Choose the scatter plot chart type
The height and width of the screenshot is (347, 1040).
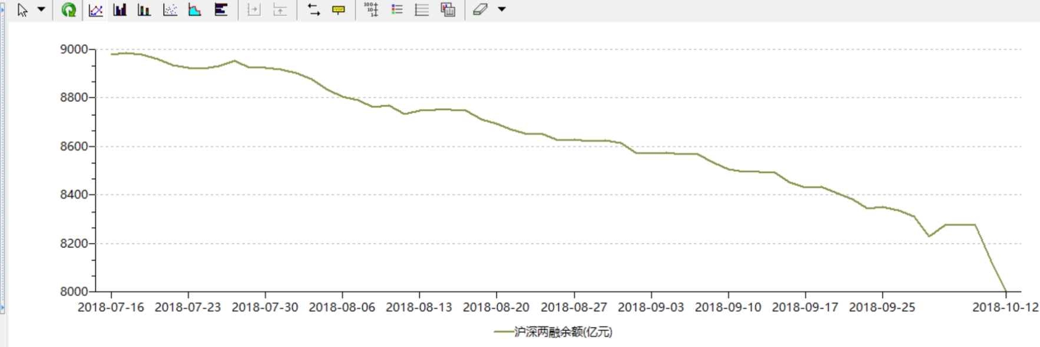coord(170,10)
